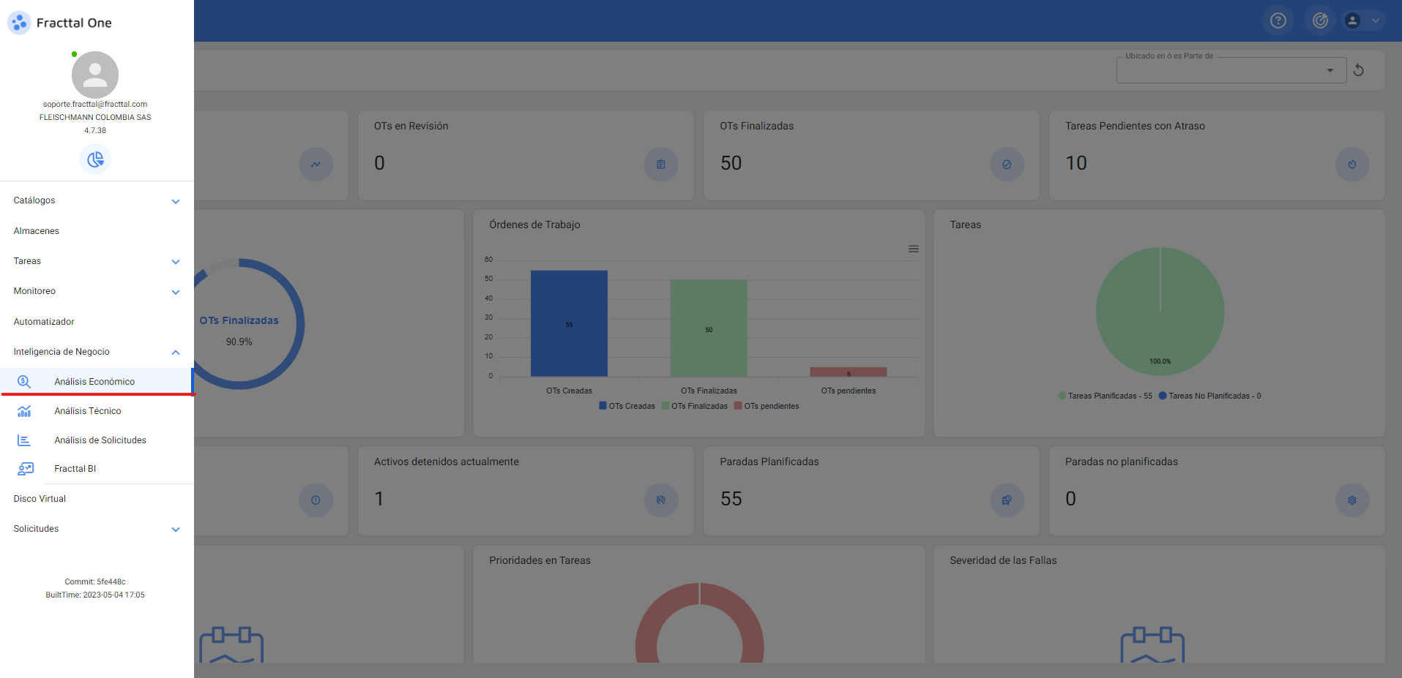The width and height of the screenshot is (1402, 678).
Task: Click the reset refresh icon beside location filter
Action: 1358,70
